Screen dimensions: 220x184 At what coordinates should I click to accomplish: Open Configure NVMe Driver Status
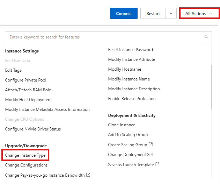(33, 129)
